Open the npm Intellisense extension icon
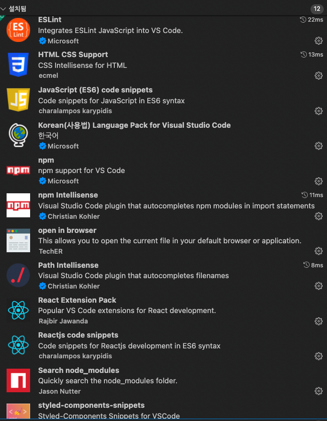Viewport: 327px width, 421px height. click(18, 205)
